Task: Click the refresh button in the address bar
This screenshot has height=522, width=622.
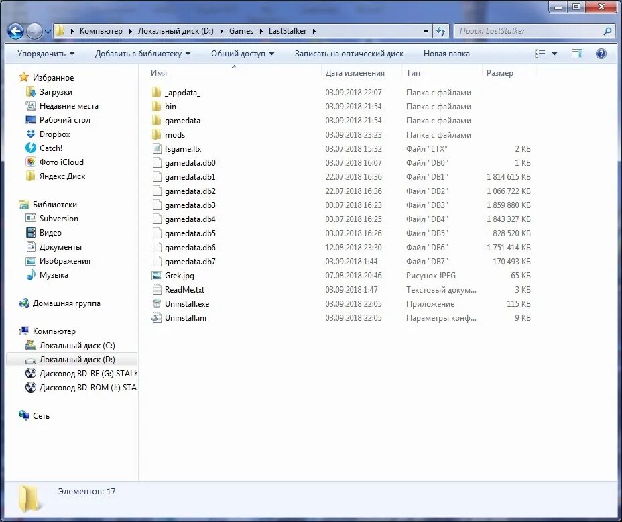Action: 441,31
